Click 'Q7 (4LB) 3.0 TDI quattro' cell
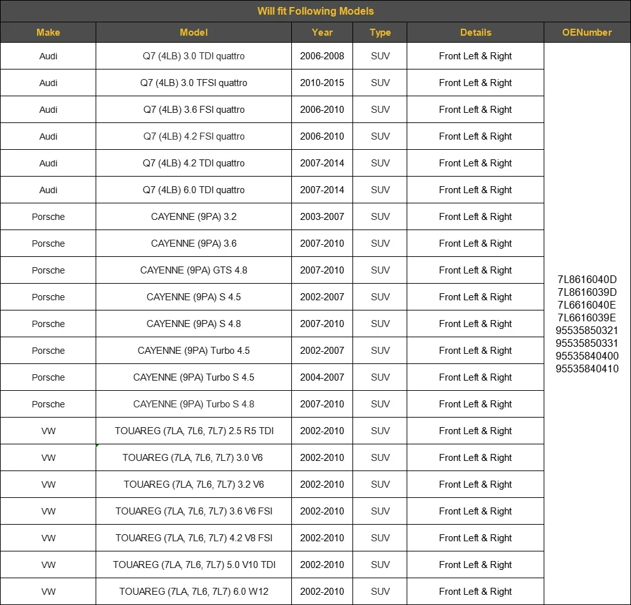 (x=194, y=56)
